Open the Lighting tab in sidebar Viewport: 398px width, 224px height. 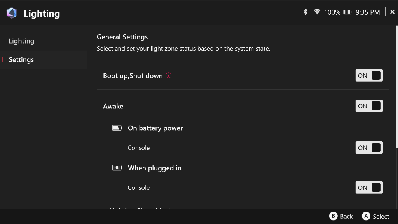(21, 41)
